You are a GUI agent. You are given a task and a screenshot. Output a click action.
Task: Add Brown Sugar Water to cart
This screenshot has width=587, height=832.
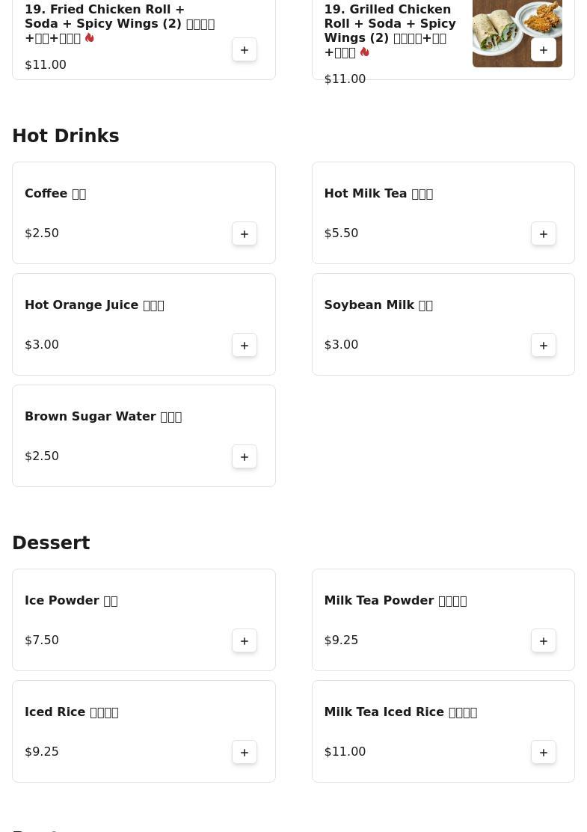(245, 456)
